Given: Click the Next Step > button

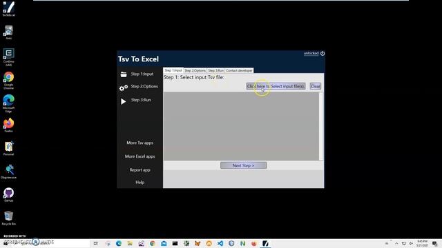Looking at the screenshot, I should pos(243,165).
